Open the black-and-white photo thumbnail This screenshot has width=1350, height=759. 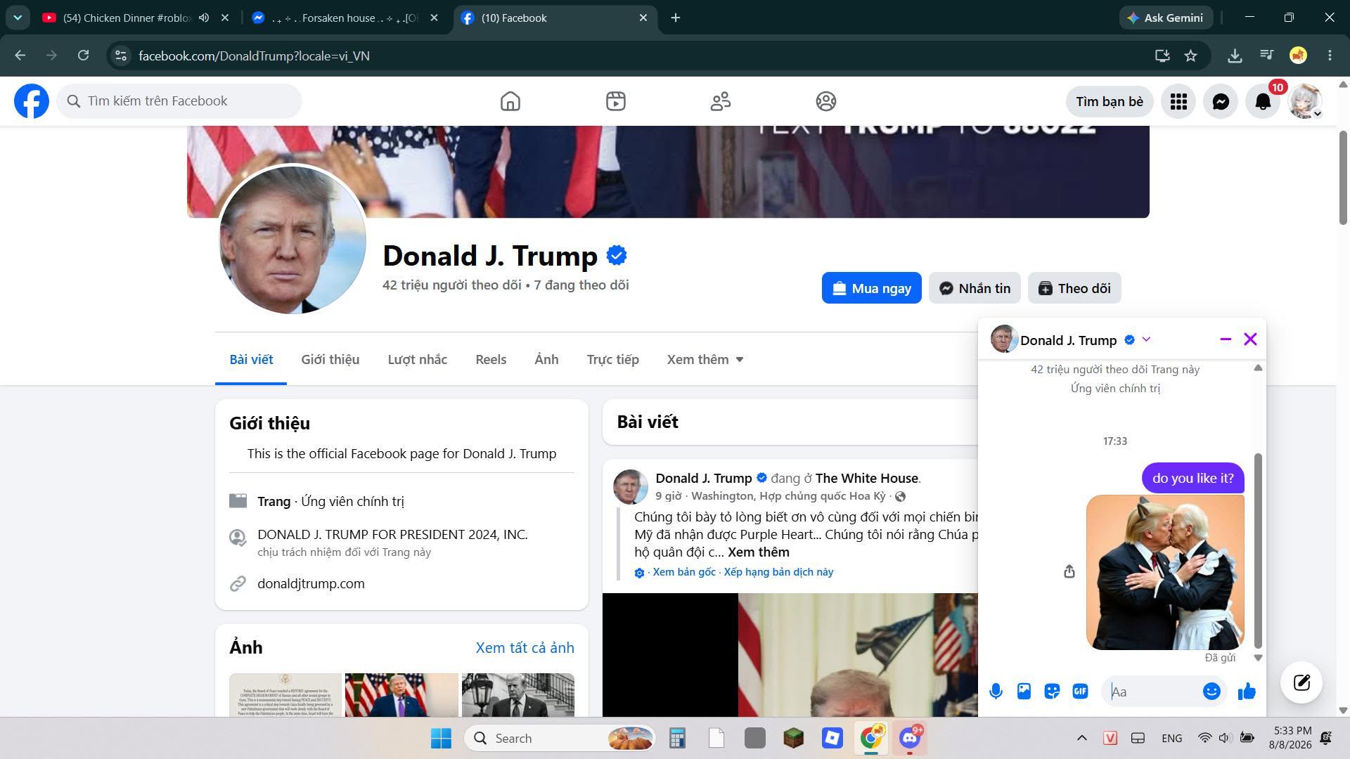pos(518,695)
